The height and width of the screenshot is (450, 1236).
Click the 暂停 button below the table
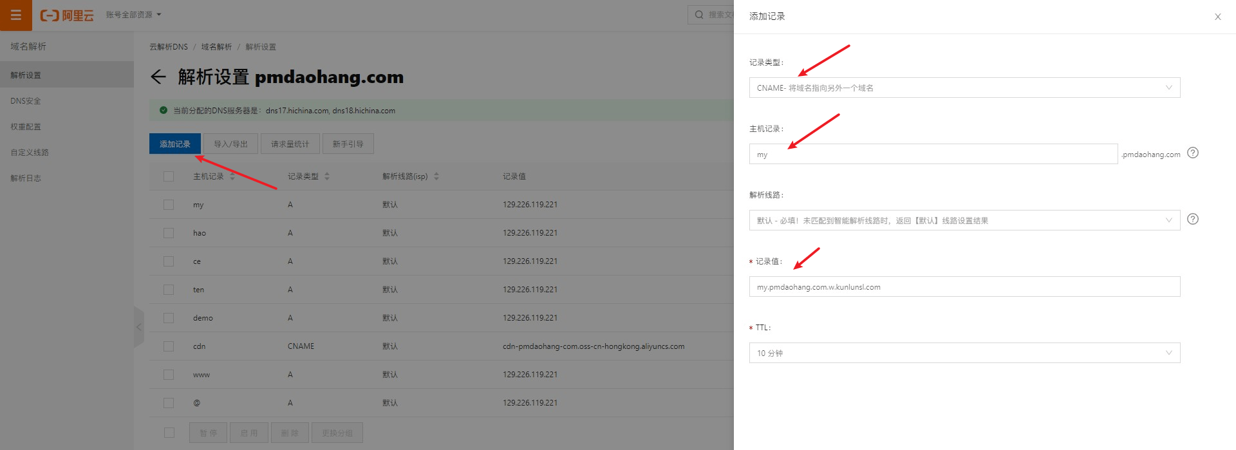(208, 433)
